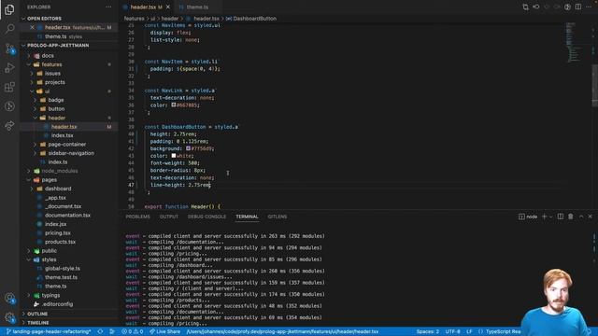
Task: Open the Extensions view
Action: click(9, 87)
